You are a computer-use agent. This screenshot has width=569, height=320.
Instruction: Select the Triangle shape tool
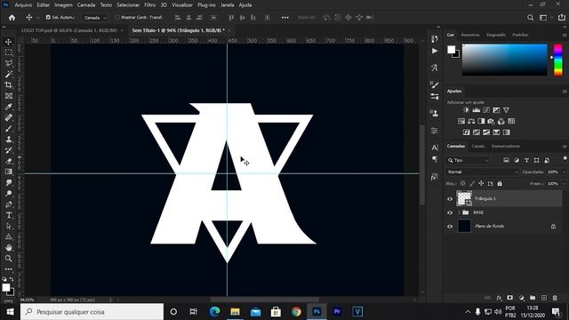8,236
